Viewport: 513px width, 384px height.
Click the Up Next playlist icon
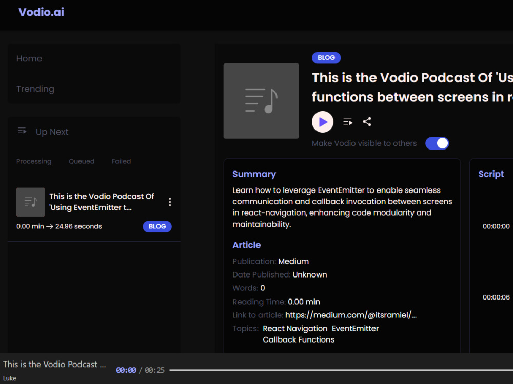click(x=22, y=131)
